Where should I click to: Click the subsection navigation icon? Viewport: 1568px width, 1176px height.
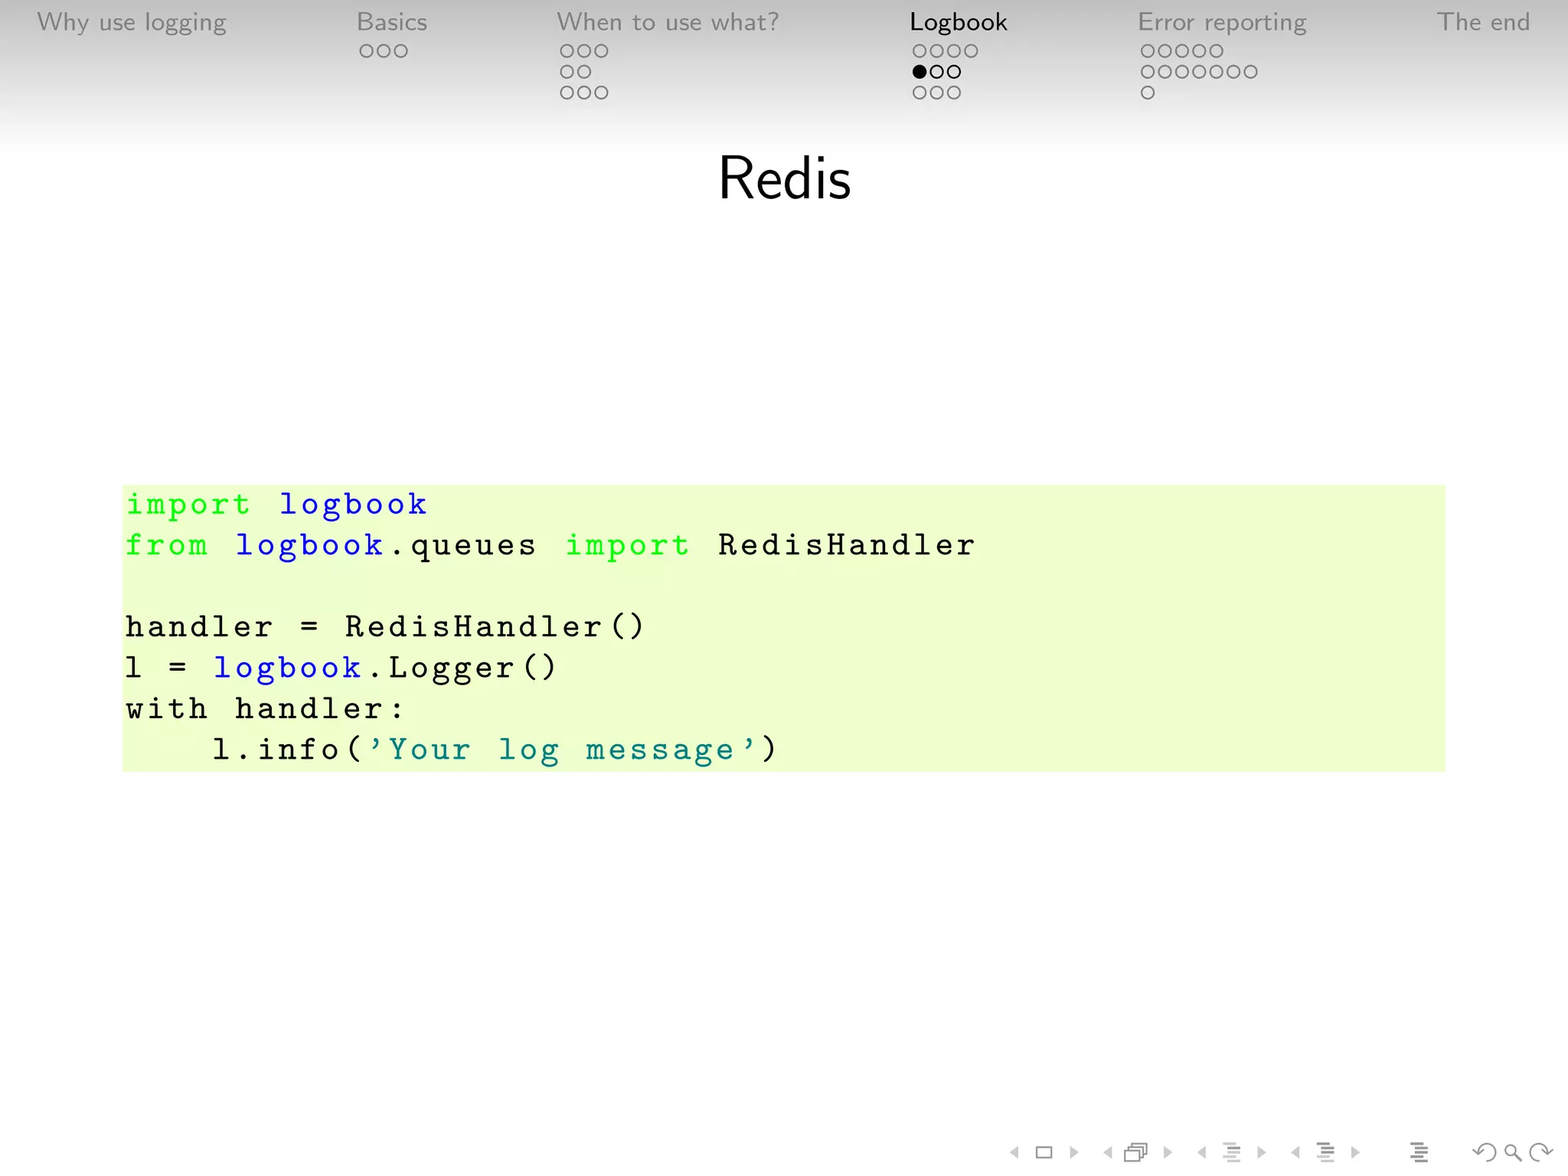pos(1232,1151)
